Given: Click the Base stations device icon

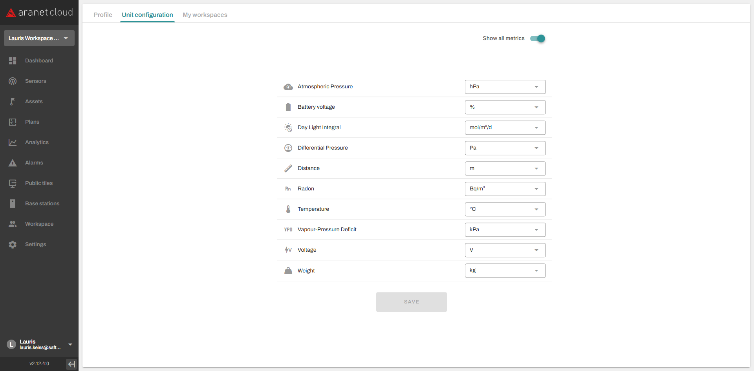Looking at the screenshot, I should 13,204.
